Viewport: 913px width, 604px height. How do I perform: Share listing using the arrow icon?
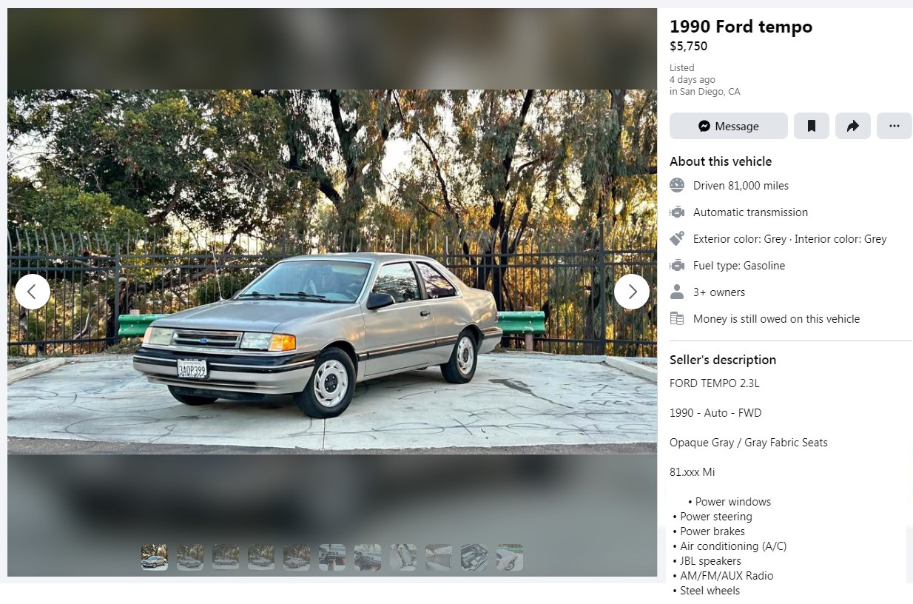point(853,126)
